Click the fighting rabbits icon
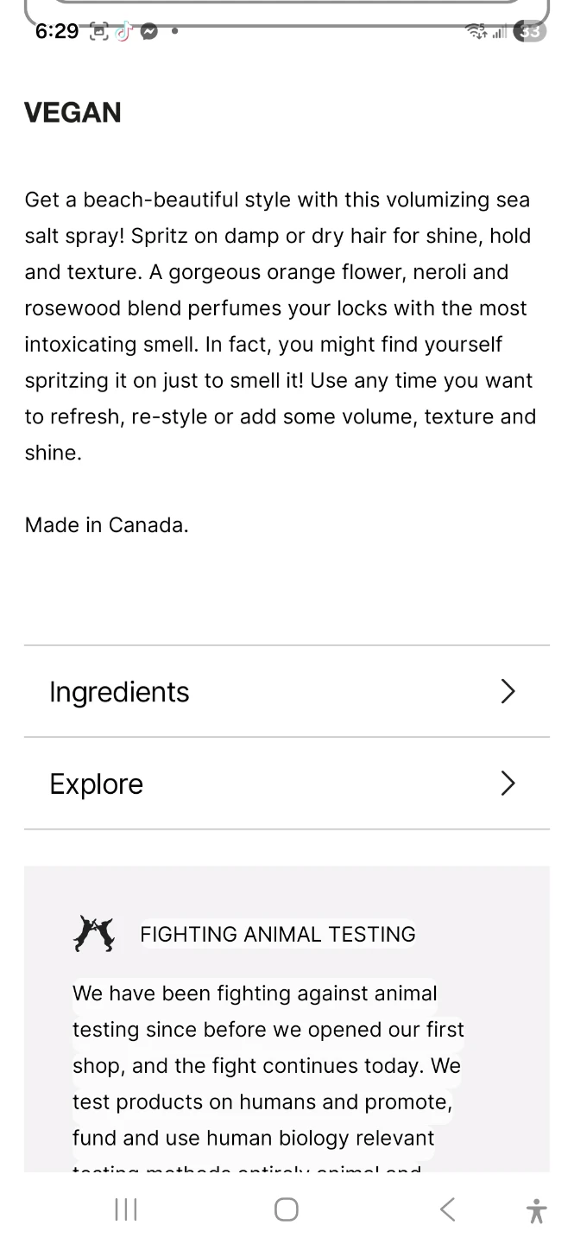Image resolution: width=574 pixels, height=1244 pixels. 93,934
